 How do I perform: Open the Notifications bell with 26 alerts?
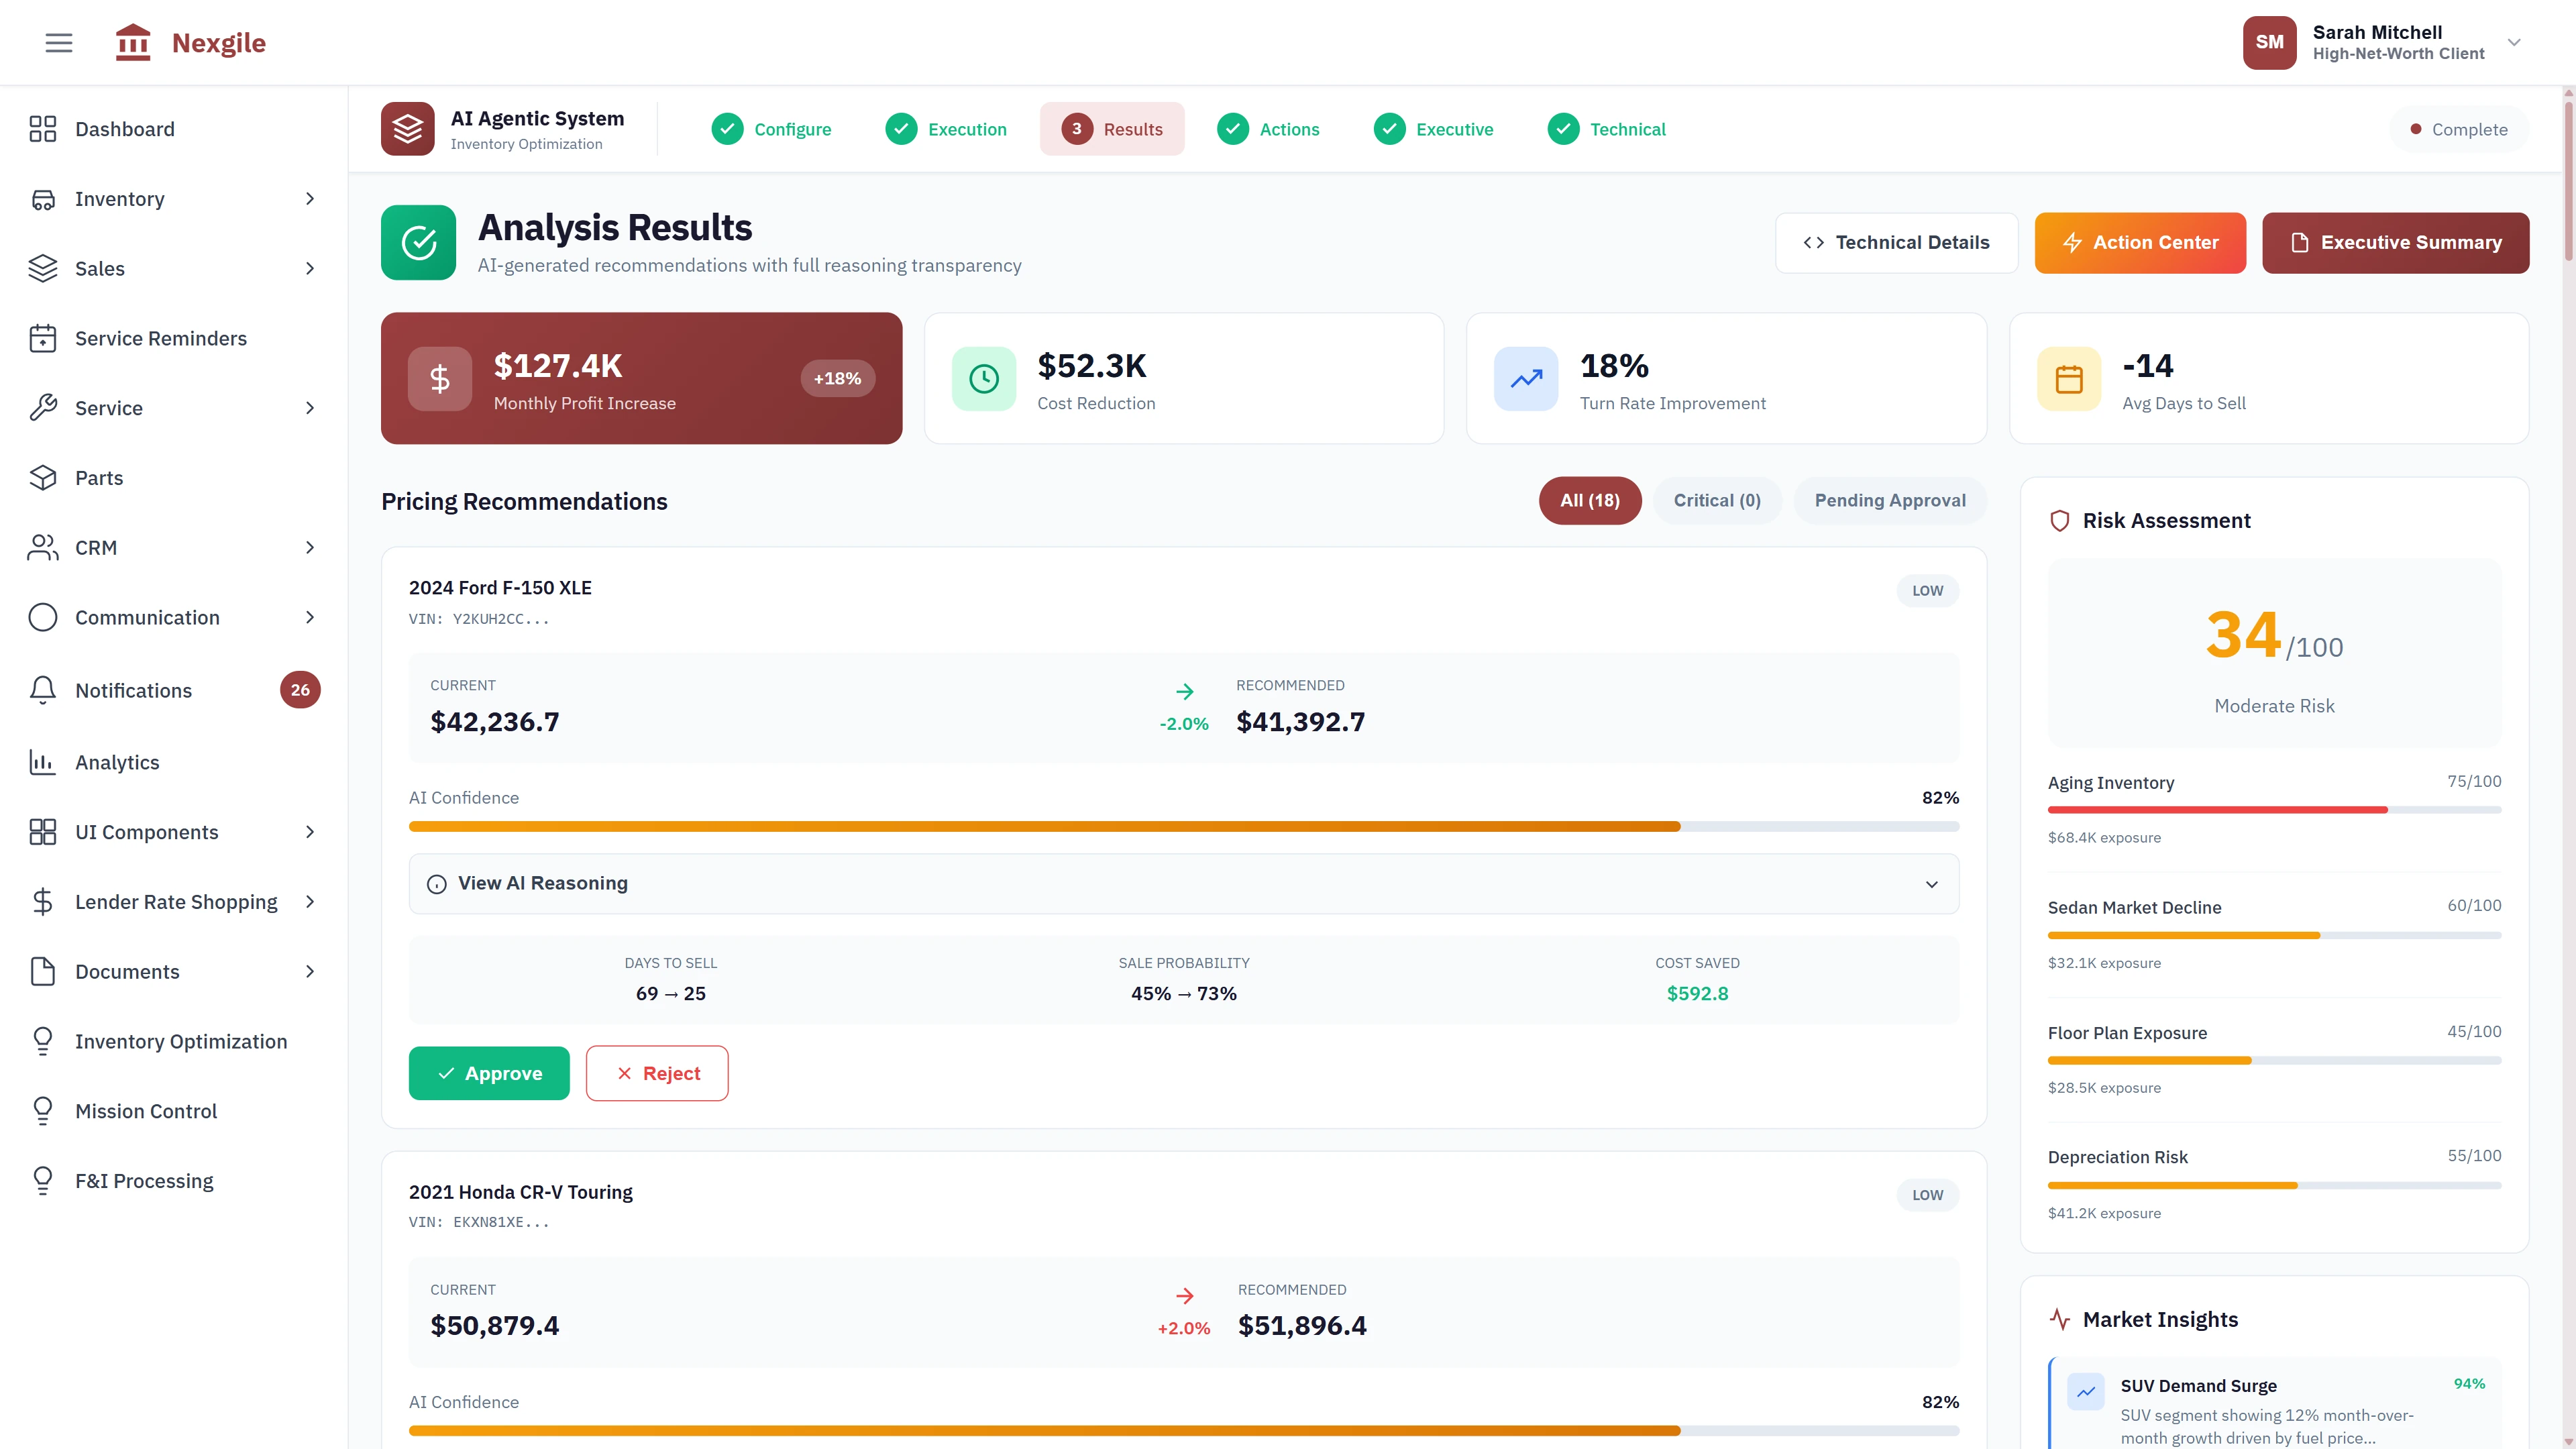click(43, 690)
